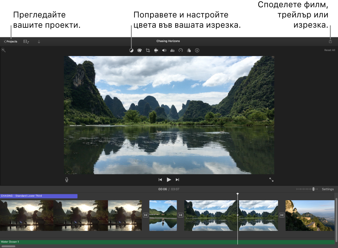Select the Color Correction palette icon

(139, 50)
